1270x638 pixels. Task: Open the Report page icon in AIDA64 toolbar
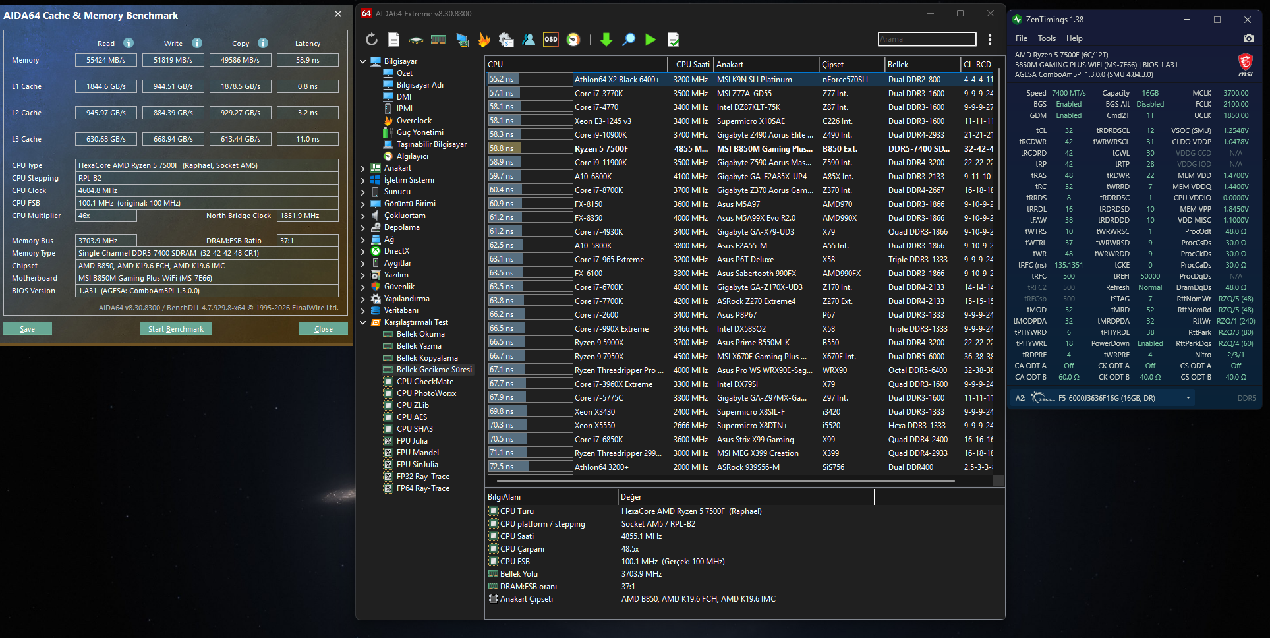(393, 40)
